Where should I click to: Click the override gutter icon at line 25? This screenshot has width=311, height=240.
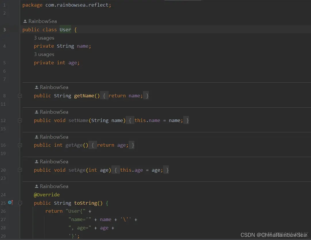11,202
